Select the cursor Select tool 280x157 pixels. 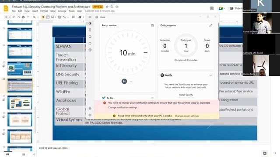(x=43, y=17)
